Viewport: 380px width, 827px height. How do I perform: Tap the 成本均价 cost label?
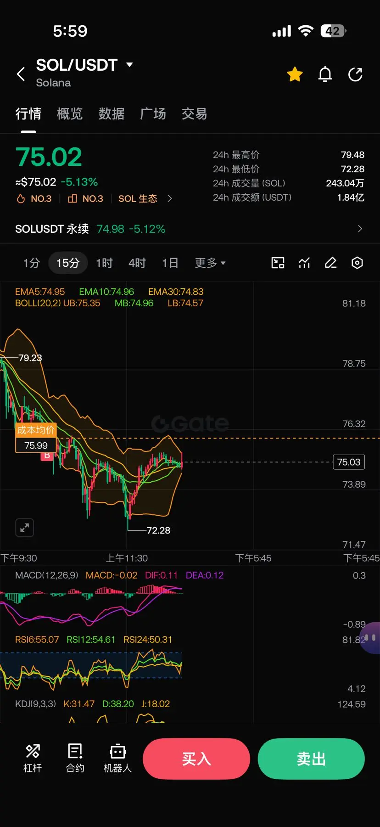(x=36, y=430)
